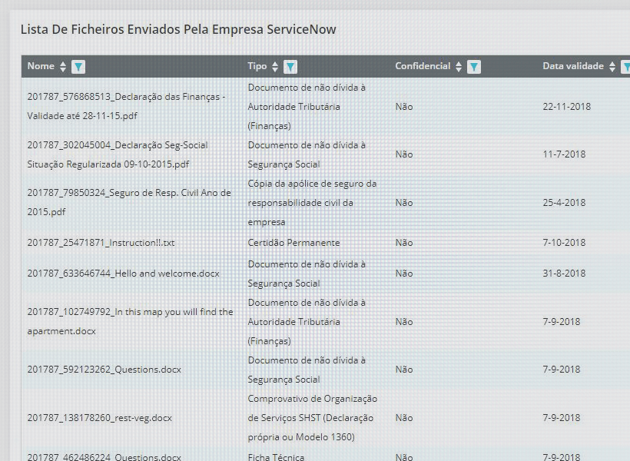Click Não in the rest-veg.docx row

[x=404, y=418]
